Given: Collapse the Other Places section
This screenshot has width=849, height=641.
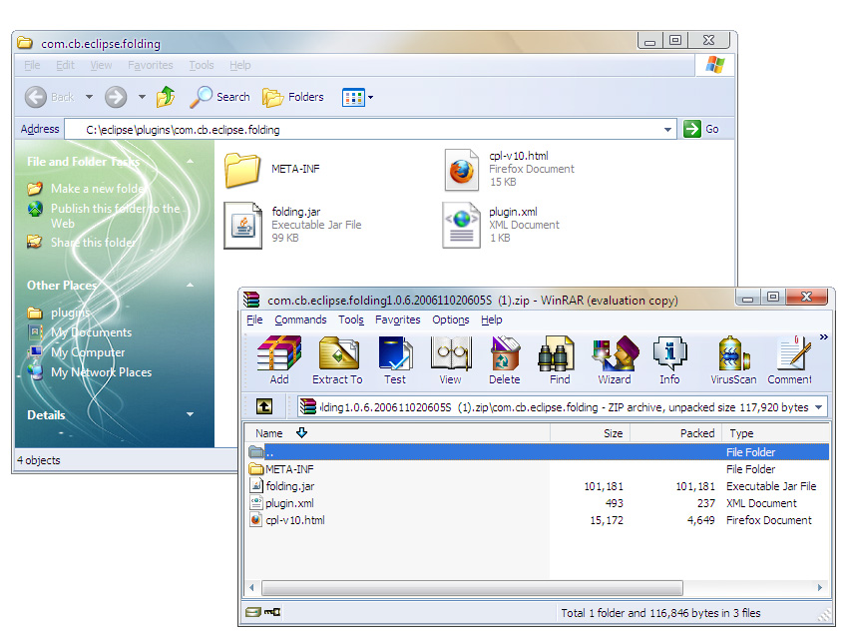Looking at the screenshot, I should [x=190, y=285].
